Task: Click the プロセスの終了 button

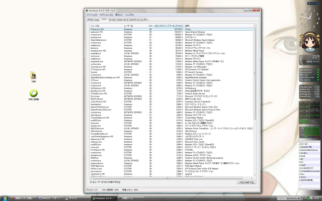Action: (x=247, y=182)
